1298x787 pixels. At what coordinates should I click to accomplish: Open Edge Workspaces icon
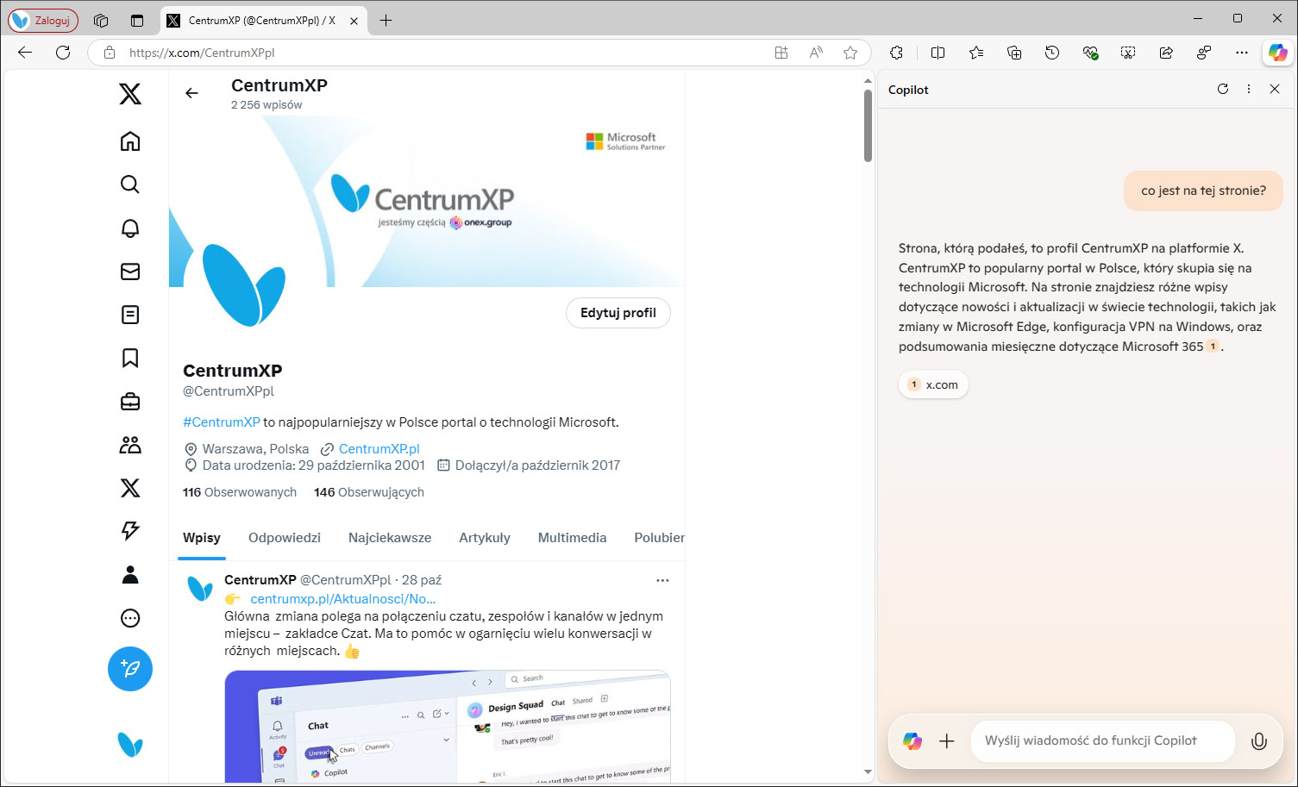click(x=101, y=21)
